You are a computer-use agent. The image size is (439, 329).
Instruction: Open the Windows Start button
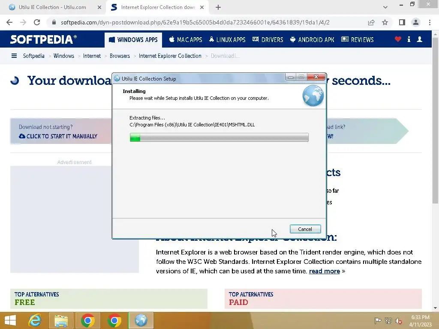pos(10,320)
